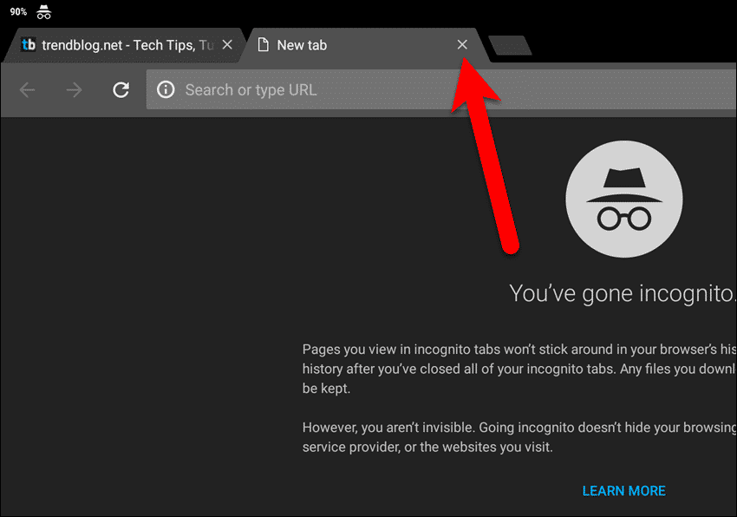
Task: Close the trendblog.net tab
Action: tap(227, 45)
